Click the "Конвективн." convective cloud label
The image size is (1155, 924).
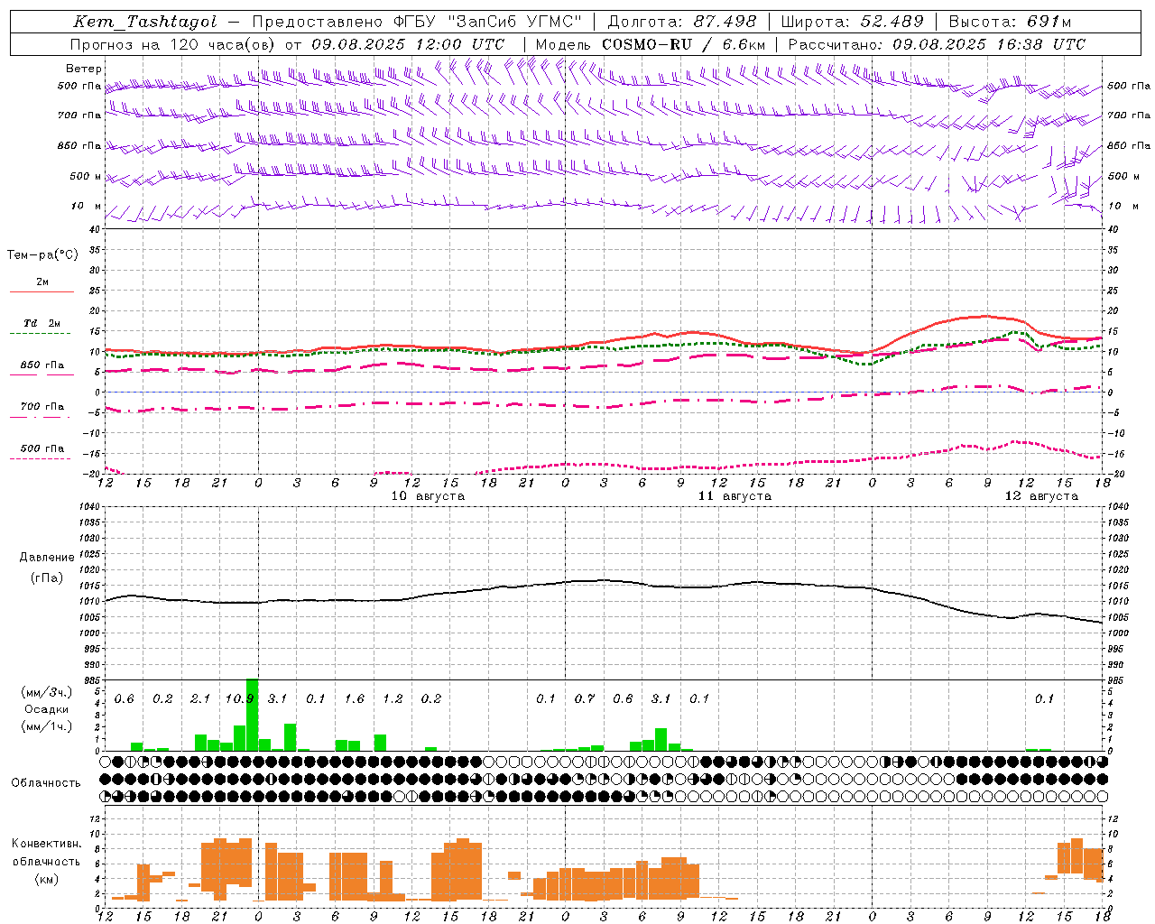point(47,844)
